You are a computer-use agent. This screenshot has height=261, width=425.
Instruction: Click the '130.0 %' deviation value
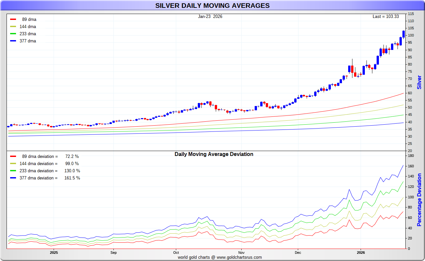point(72,171)
